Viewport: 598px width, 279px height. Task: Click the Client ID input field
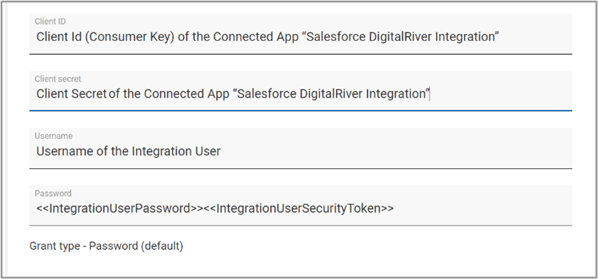[300, 37]
